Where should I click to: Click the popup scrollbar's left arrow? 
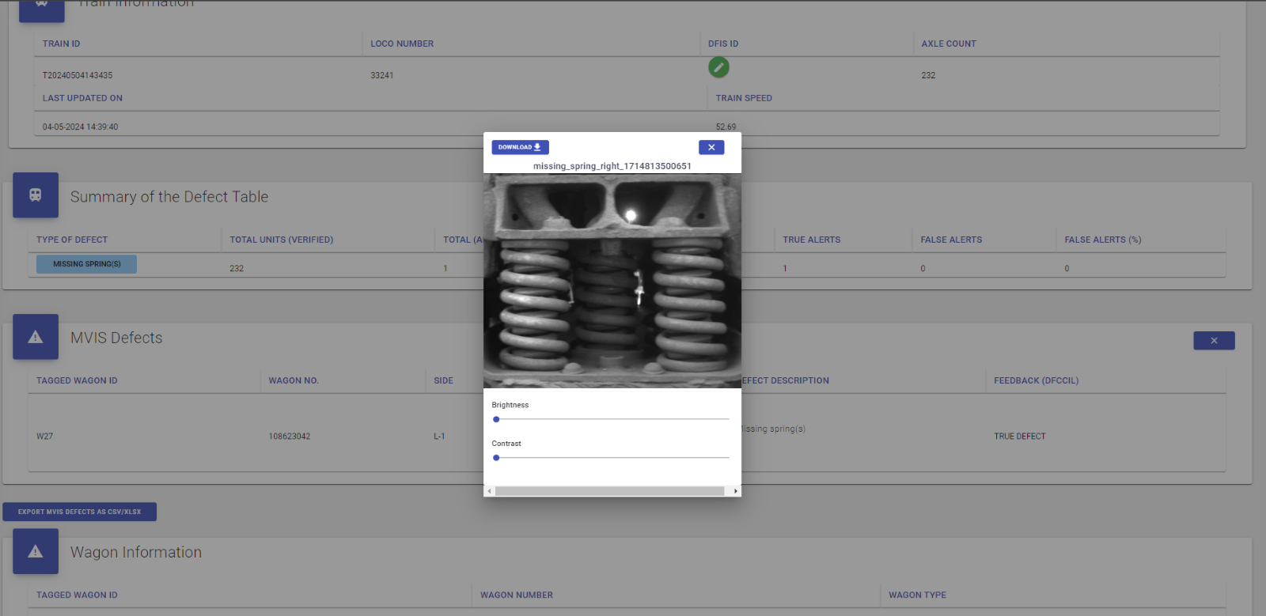coord(489,491)
